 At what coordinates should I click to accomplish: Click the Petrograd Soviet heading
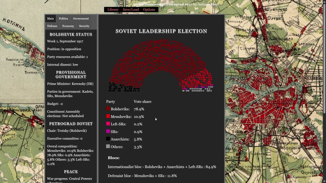coord(71,124)
